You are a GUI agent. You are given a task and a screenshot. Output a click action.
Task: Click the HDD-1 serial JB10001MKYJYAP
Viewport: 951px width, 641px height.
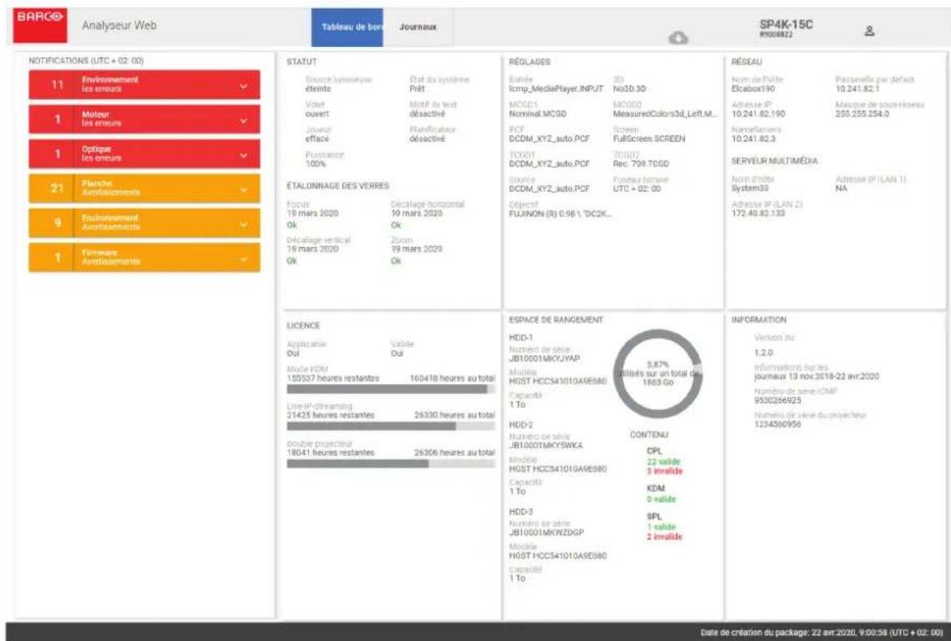pyautogui.click(x=545, y=359)
